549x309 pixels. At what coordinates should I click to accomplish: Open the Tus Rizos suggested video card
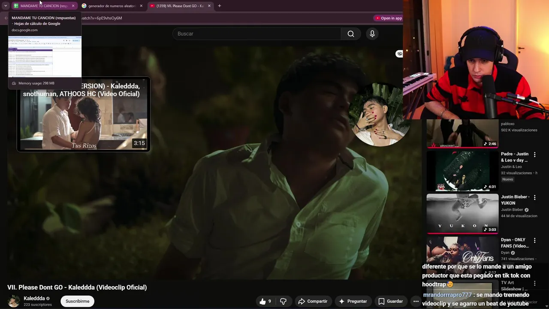(x=83, y=114)
